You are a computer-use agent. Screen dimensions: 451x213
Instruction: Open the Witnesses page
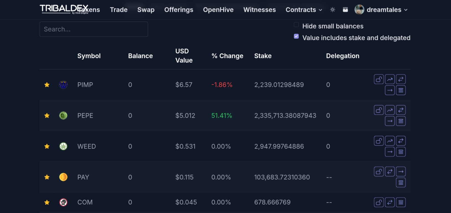point(260,10)
